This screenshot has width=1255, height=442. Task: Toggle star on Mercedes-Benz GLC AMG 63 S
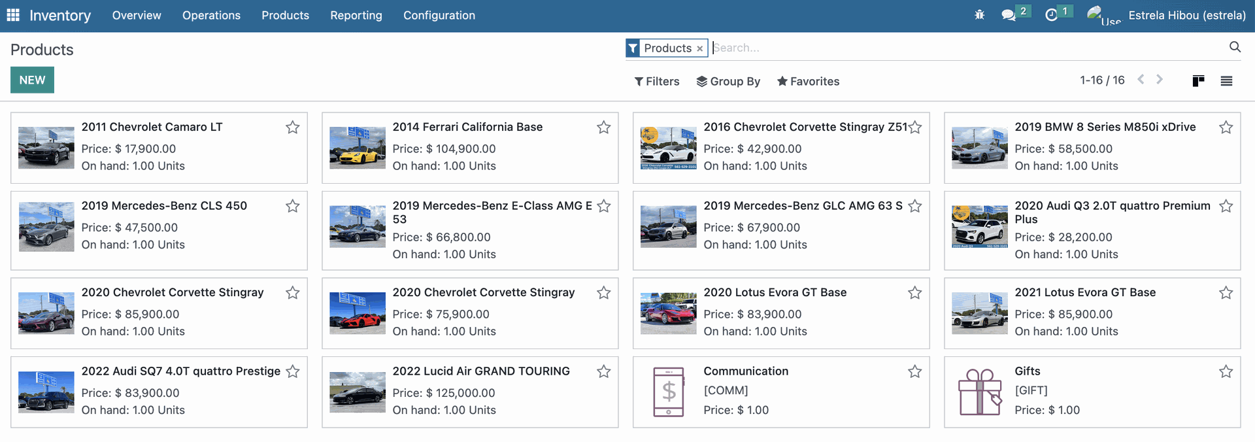(915, 206)
